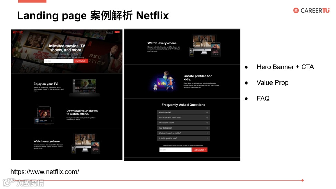This screenshot has height=189, width=336.
Task: Expand the 'What is Netflix?' FAQ row
Action: pos(183,112)
